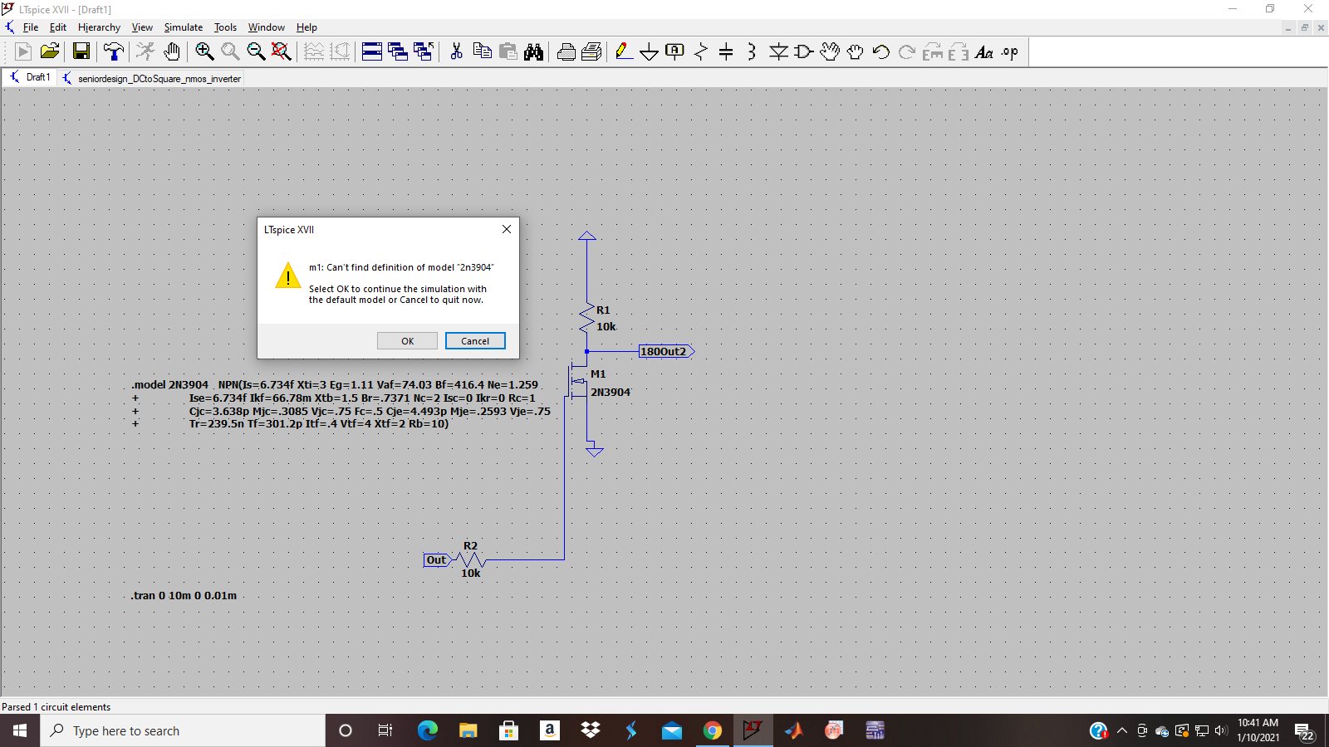Select the Label net tool
Image resolution: width=1329 pixels, height=747 pixels.
(x=675, y=51)
